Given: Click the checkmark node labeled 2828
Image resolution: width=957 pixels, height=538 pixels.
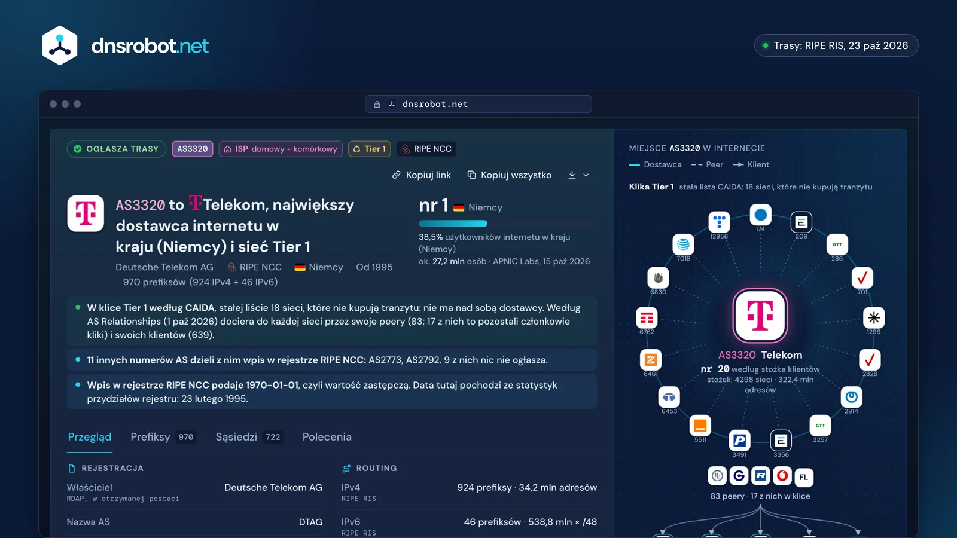Looking at the screenshot, I should (x=870, y=359).
